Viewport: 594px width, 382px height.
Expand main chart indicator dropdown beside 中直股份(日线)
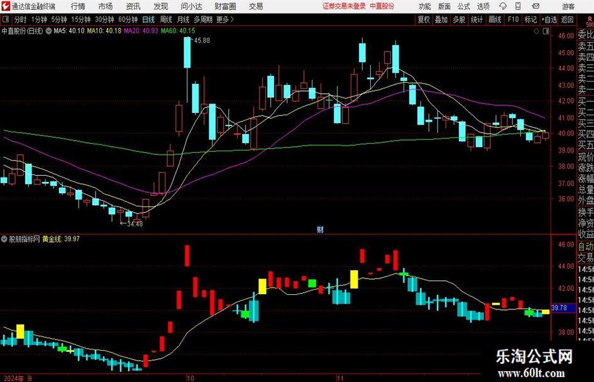48,31
